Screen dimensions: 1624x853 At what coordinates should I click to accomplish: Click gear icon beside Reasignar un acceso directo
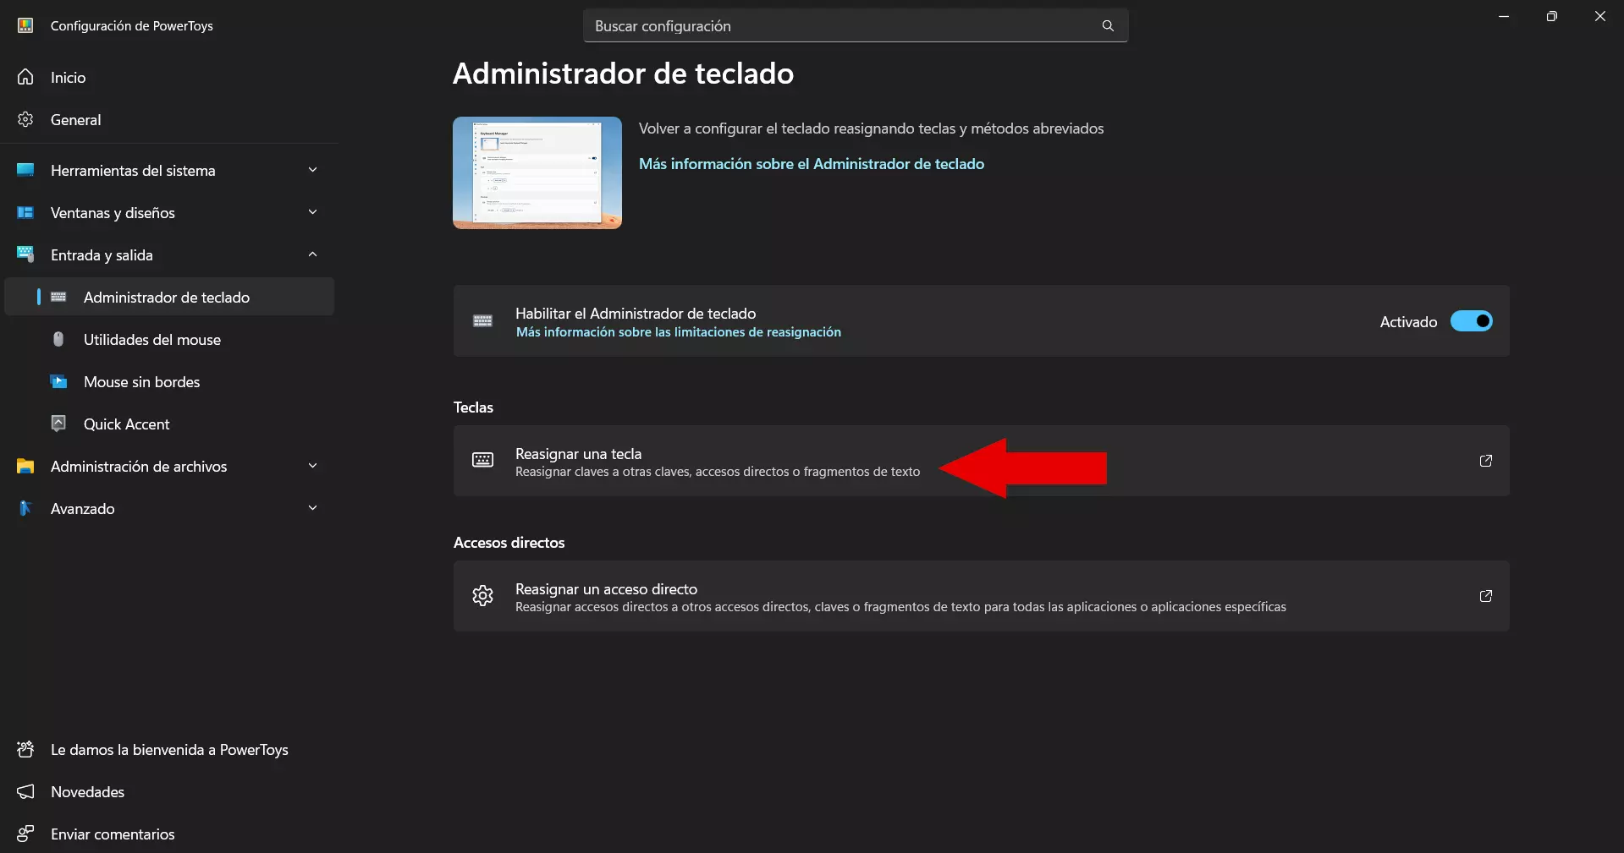(483, 595)
